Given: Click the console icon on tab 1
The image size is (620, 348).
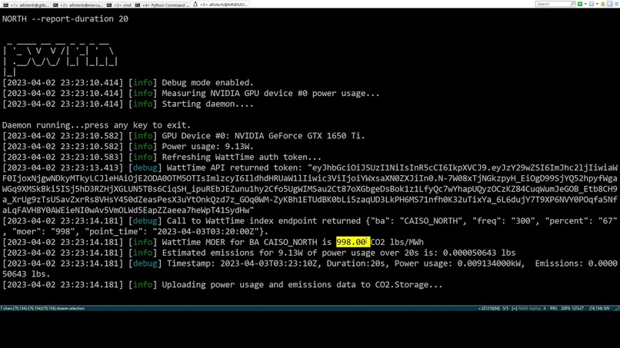Looking at the screenshot, I should tap(5, 5).
